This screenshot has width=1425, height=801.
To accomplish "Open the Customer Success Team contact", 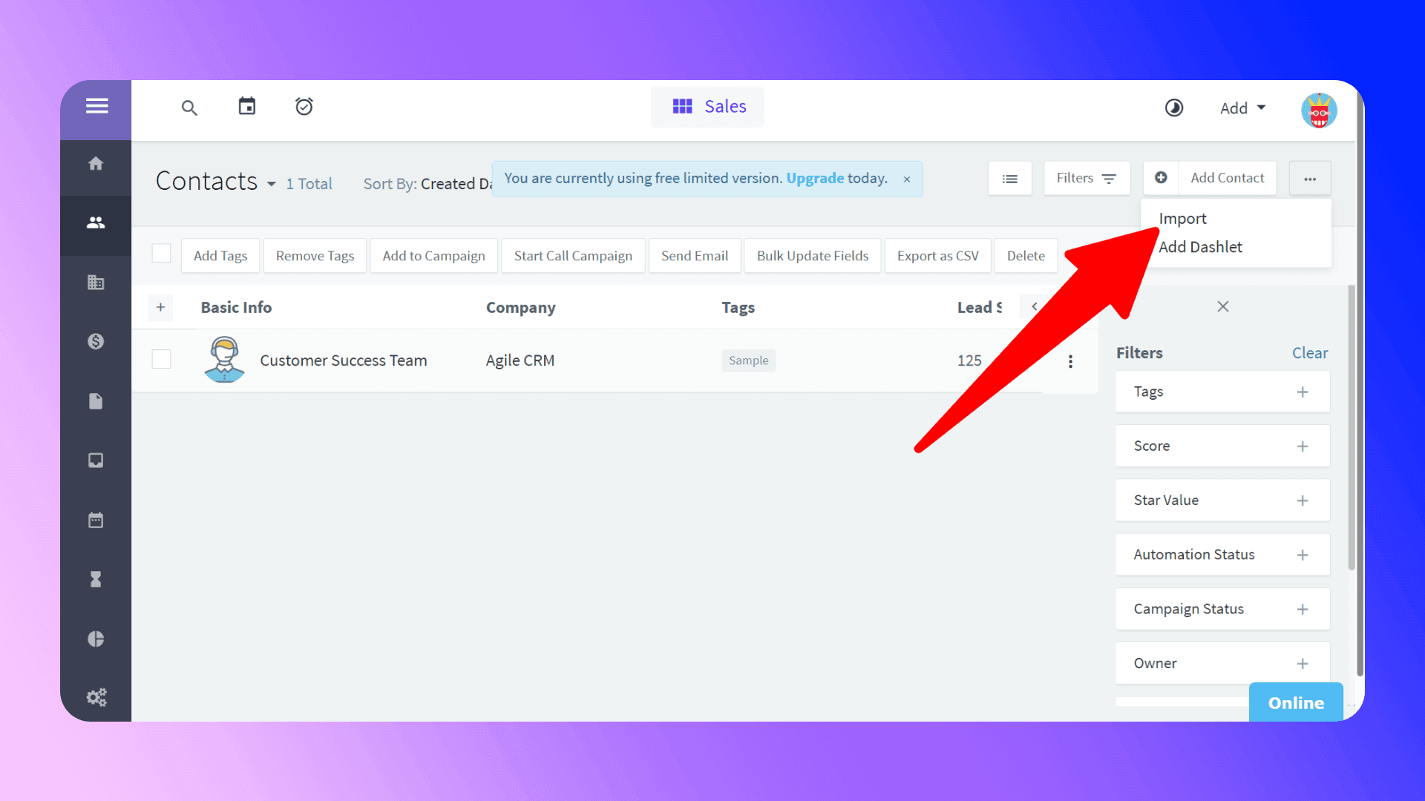I will coord(344,360).
